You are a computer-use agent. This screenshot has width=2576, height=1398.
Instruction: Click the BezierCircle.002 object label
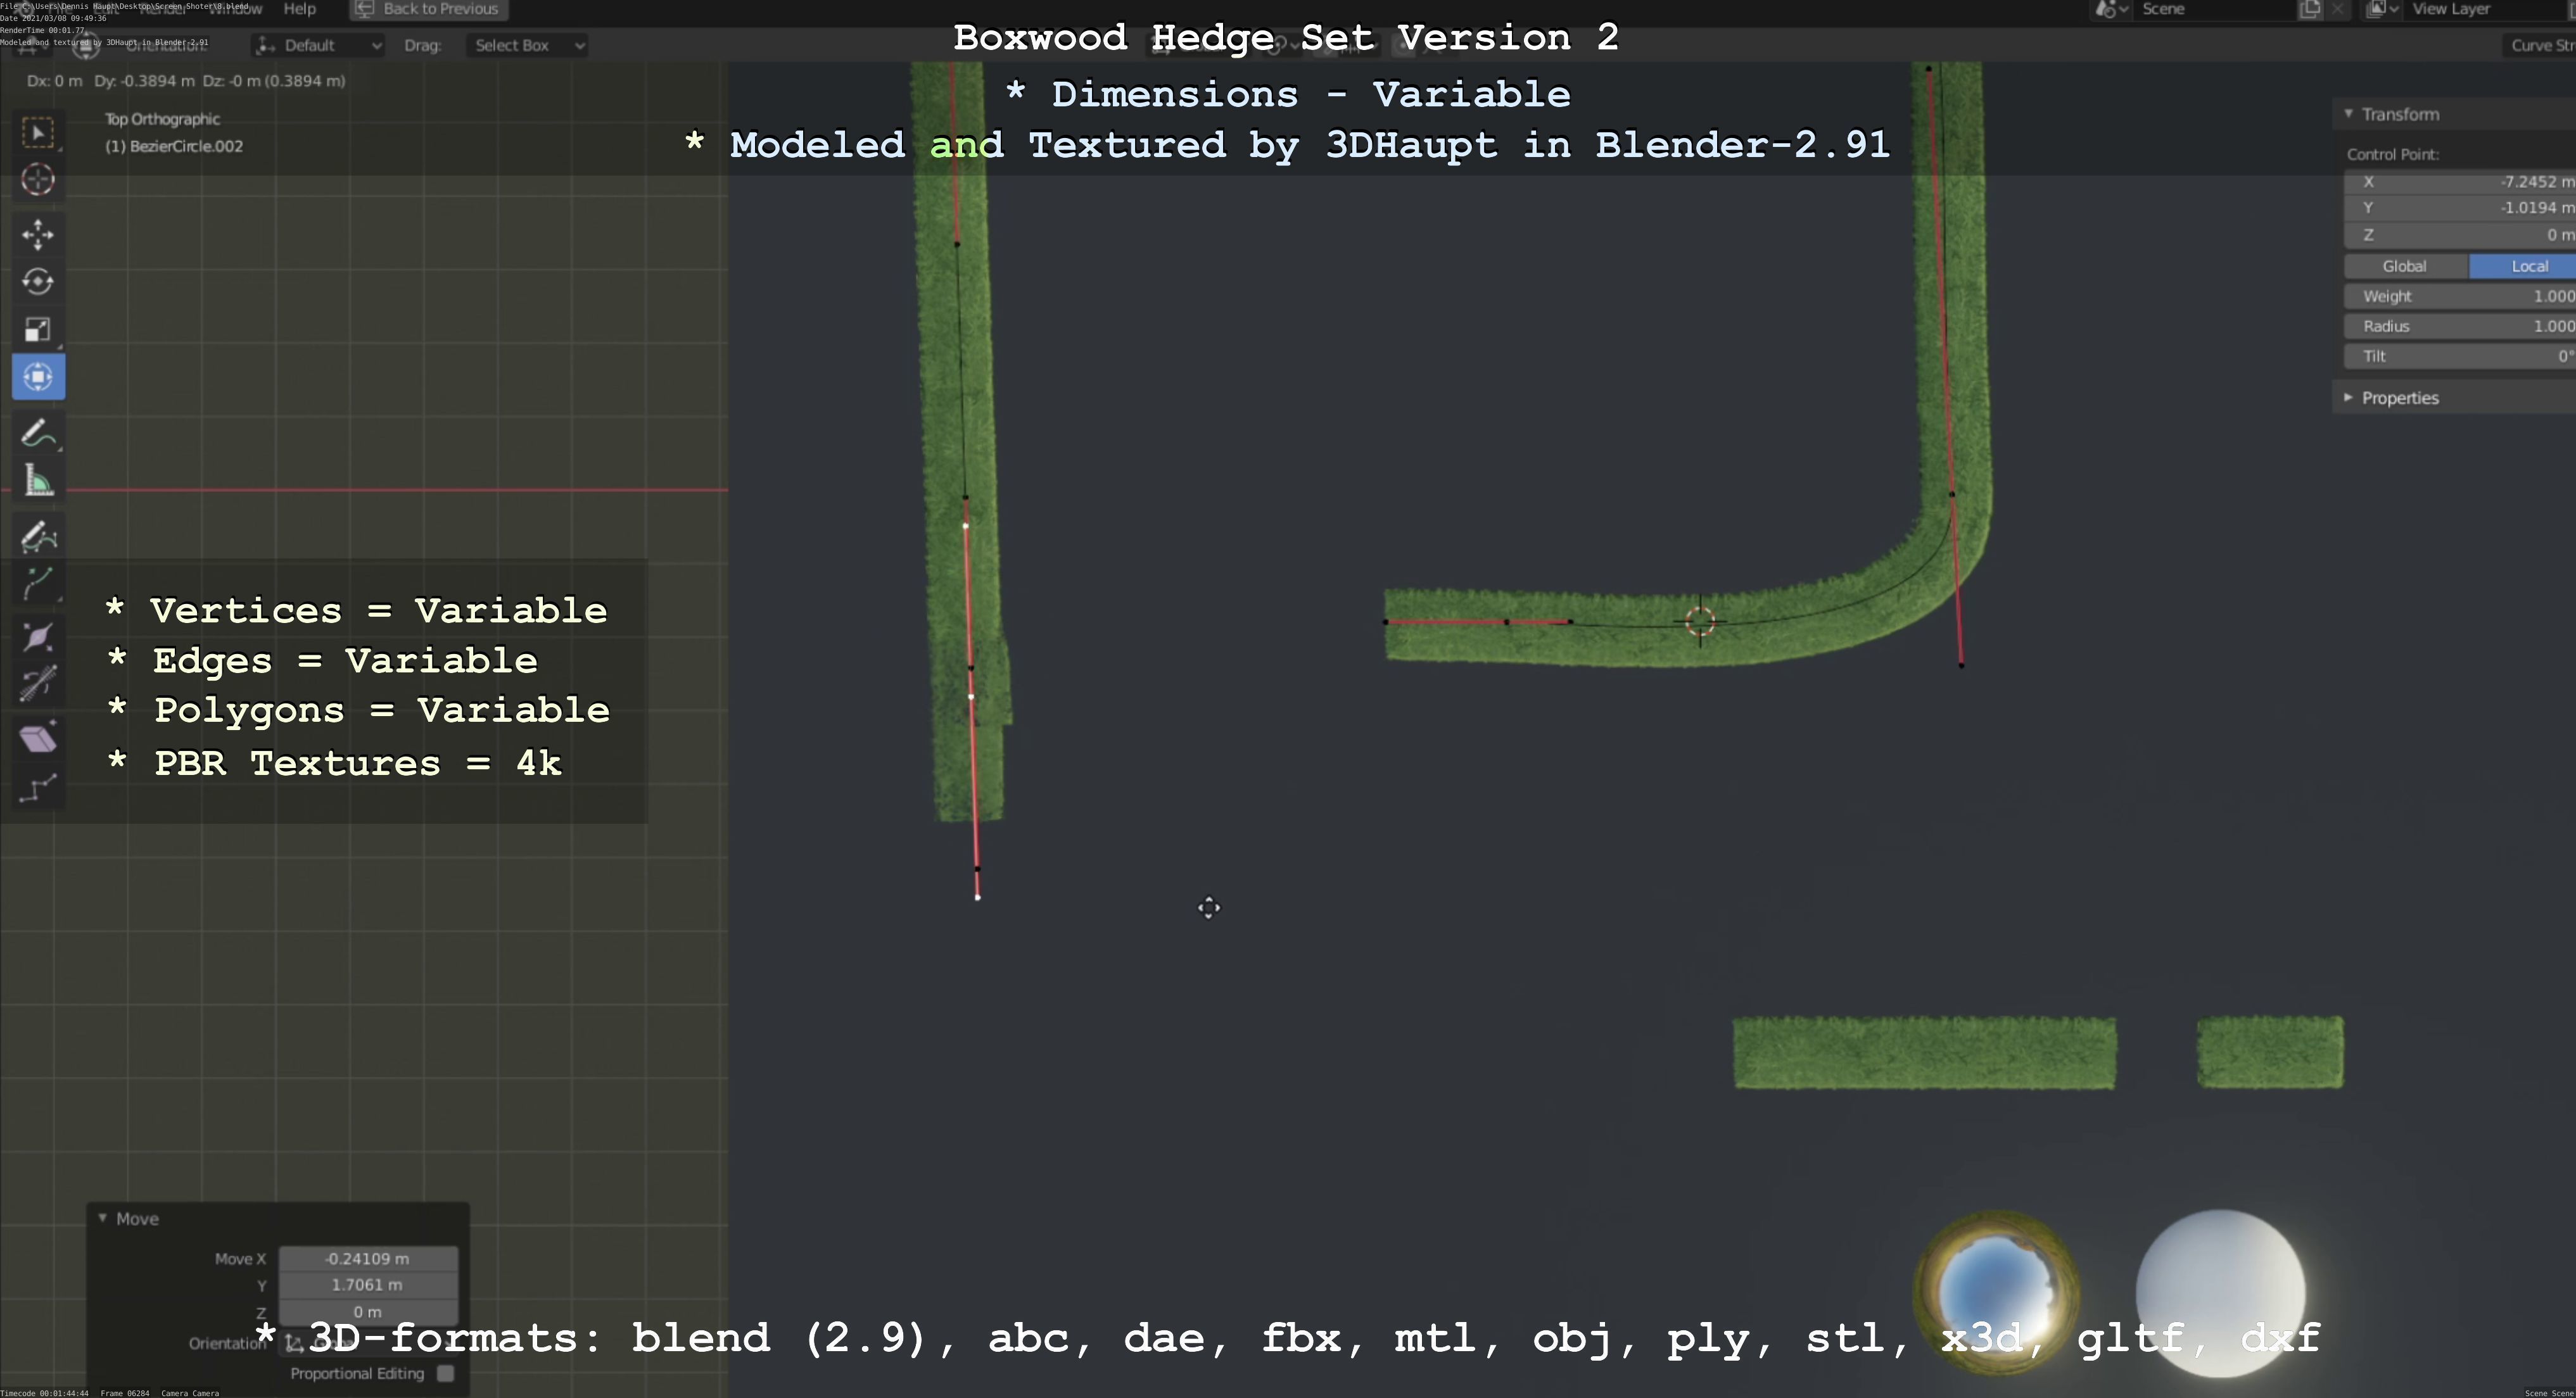tap(174, 146)
